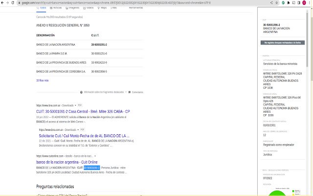Click the PDF badge on the first bna result
Screen dimensions: 313x196
tap(80, 105)
